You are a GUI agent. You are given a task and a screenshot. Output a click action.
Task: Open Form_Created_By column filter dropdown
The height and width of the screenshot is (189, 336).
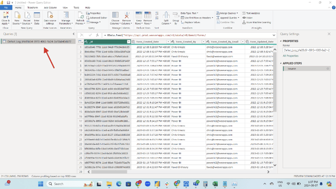pos(203,42)
